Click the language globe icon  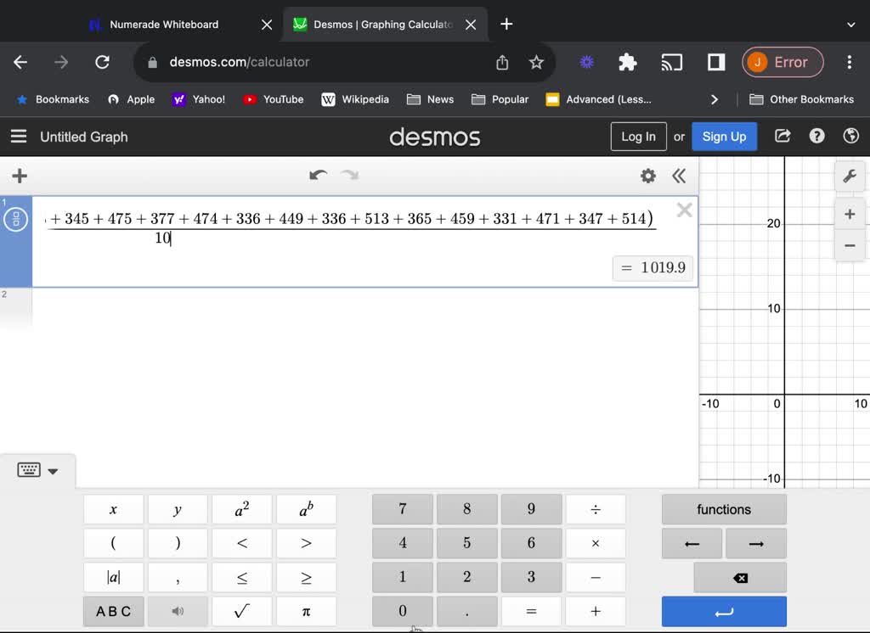(x=850, y=136)
